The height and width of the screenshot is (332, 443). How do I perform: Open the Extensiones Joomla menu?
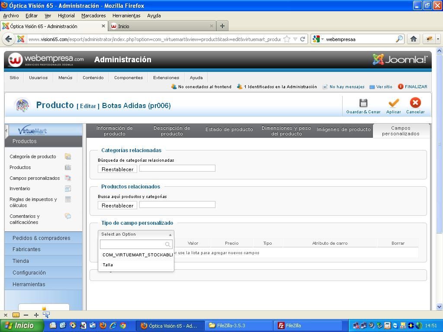click(x=166, y=78)
